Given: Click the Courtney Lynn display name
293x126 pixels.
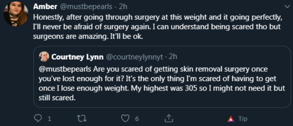Looking at the screenshot, I should click(x=77, y=57).
